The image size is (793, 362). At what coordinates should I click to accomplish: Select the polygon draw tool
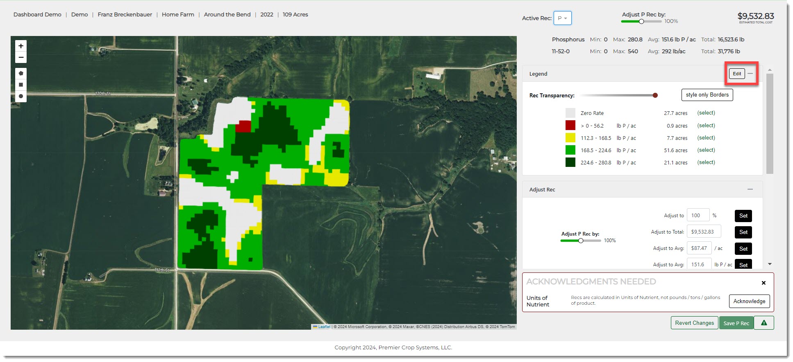(21, 74)
